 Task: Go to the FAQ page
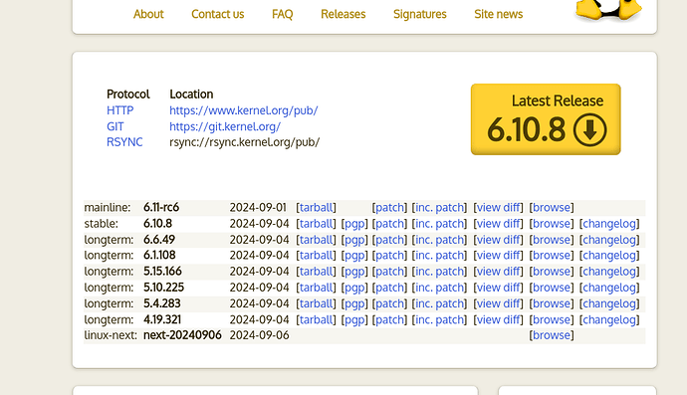pos(282,14)
